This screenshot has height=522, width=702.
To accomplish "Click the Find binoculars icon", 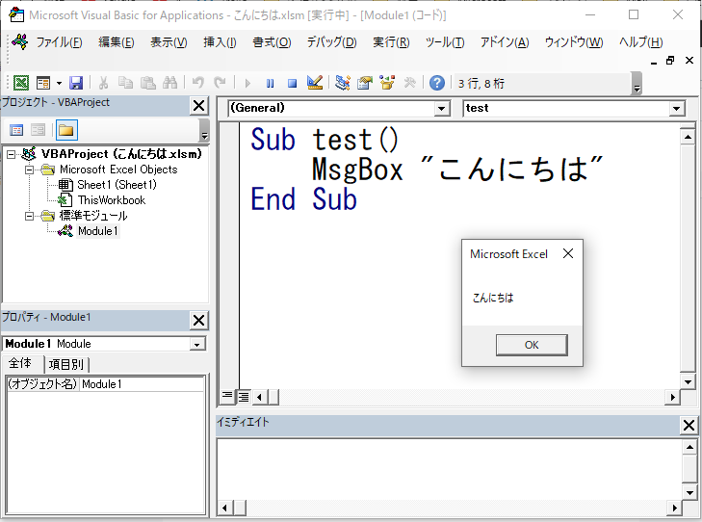I will 169,83.
